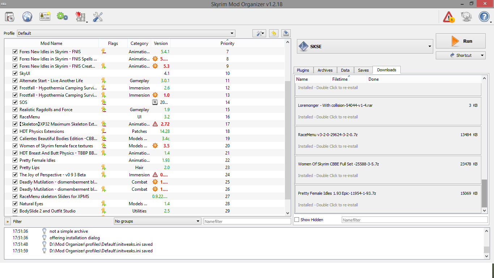Click the calendar version icon on SOS row
Screen dimensions: 494x278
tap(155, 102)
